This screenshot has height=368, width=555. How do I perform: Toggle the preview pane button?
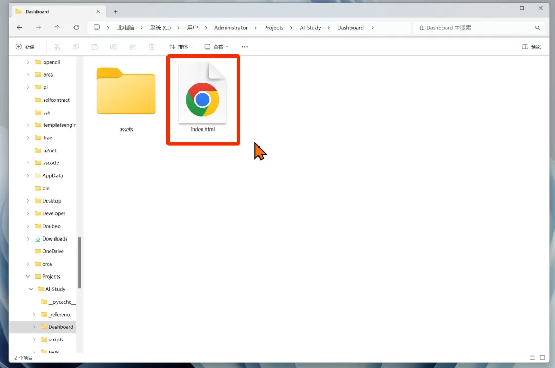coord(531,47)
